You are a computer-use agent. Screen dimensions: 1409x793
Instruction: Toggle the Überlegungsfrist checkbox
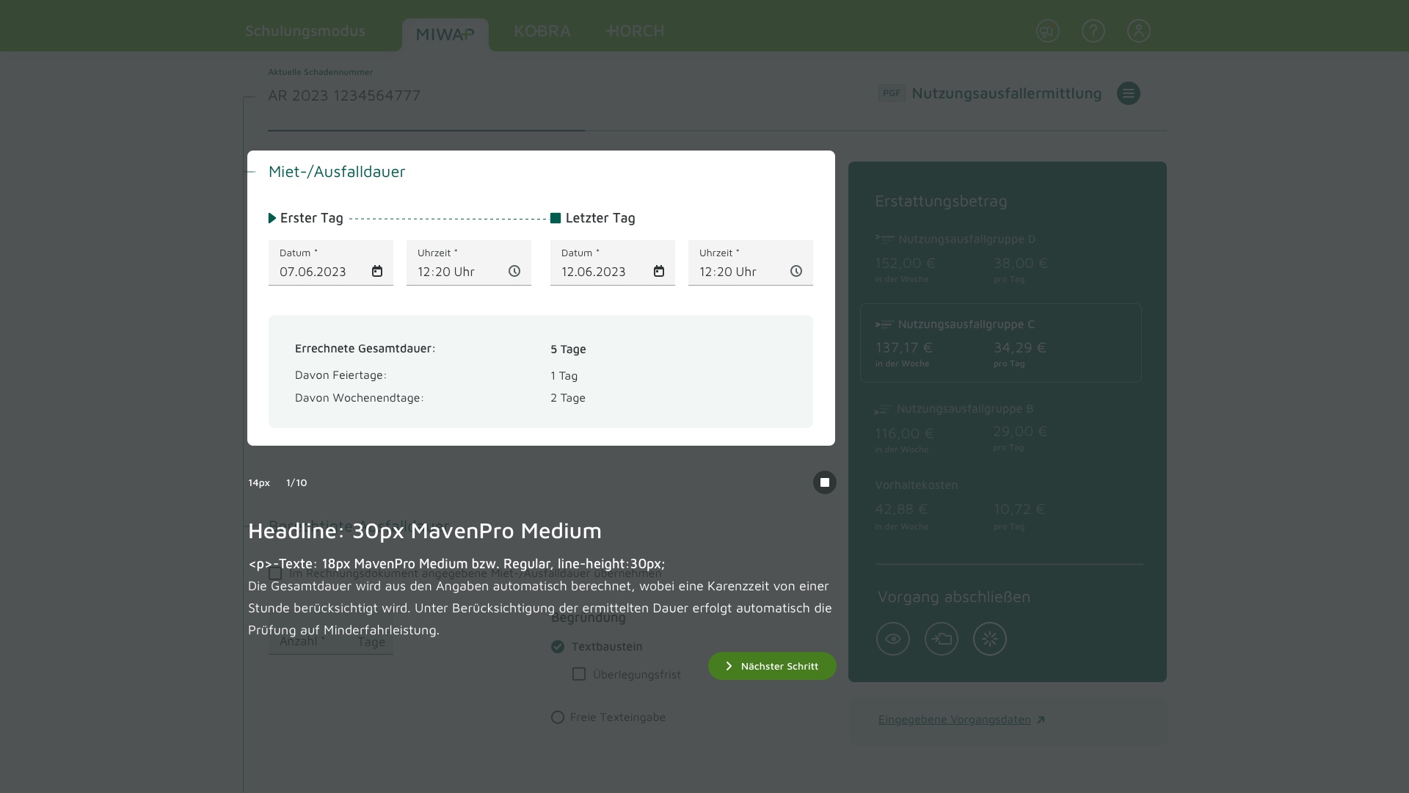coord(579,674)
